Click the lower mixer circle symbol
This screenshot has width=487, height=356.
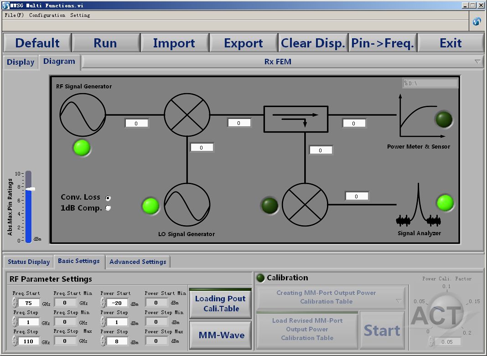(305, 206)
